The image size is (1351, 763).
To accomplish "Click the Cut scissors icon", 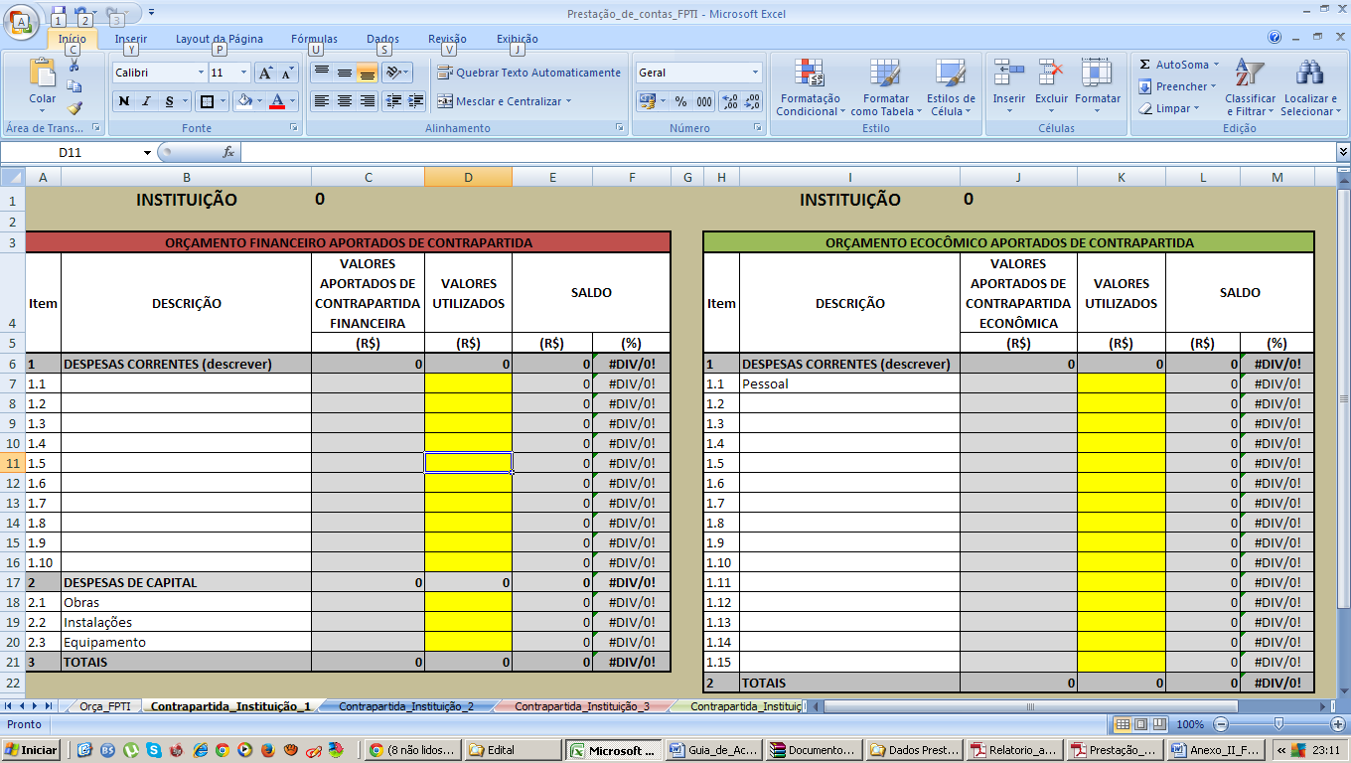I will click(74, 67).
